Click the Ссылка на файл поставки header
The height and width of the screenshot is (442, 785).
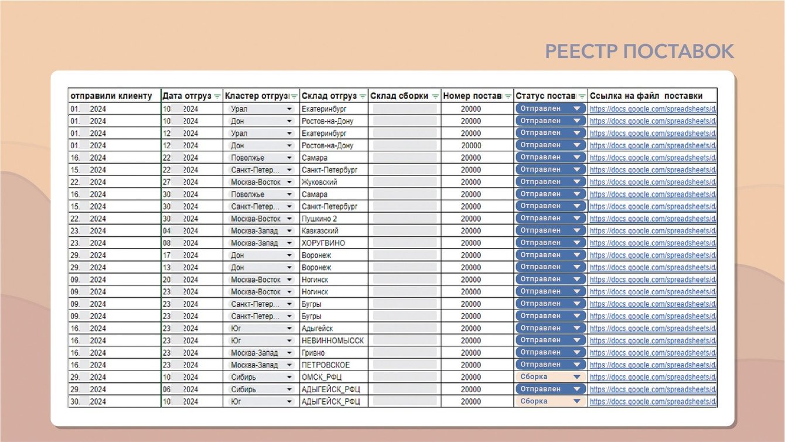[x=653, y=96]
